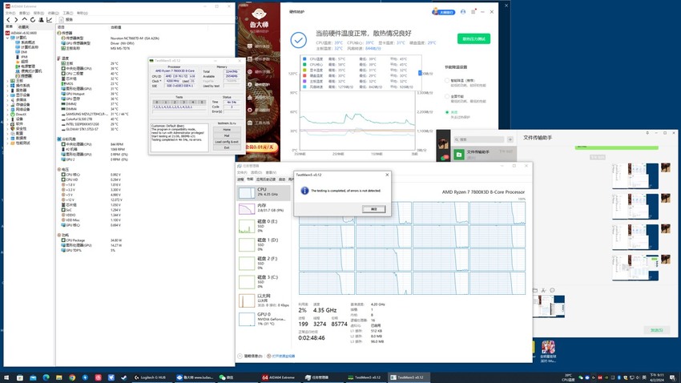Viewport: 681px width, 383px height.
Task: Click the confirm button in TestMem5 dialog
Action: [374, 209]
